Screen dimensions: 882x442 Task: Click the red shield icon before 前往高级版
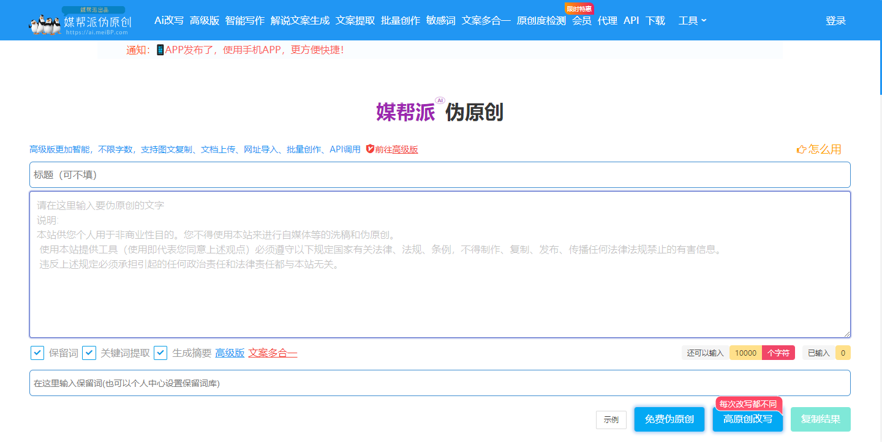370,149
